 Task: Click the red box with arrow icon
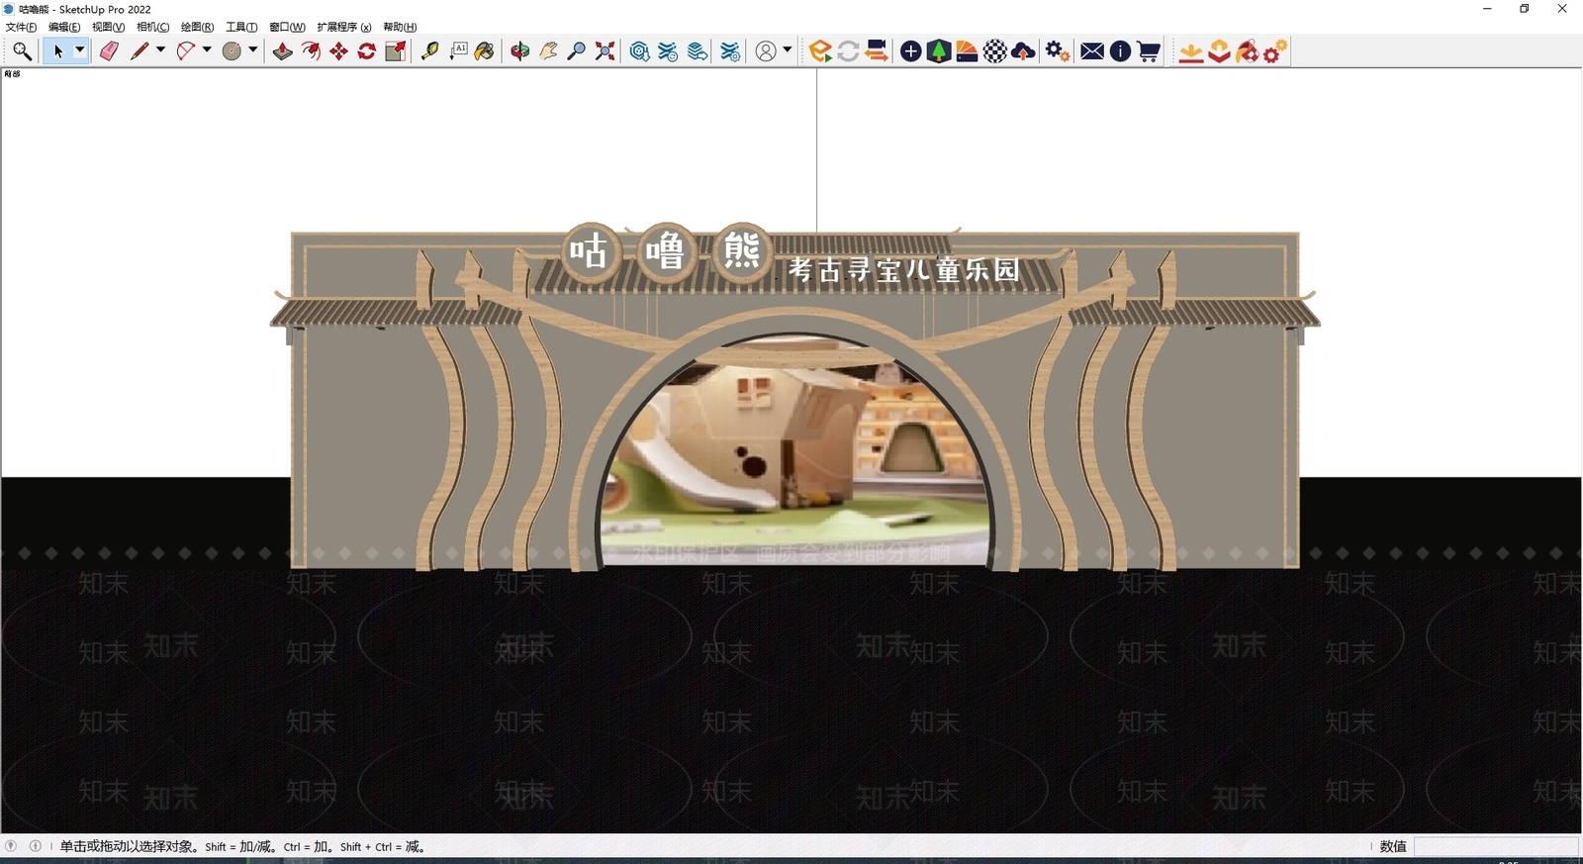pyautogui.click(x=1219, y=51)
